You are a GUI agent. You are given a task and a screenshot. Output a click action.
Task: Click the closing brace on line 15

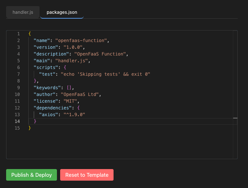(x=30, y=128)
